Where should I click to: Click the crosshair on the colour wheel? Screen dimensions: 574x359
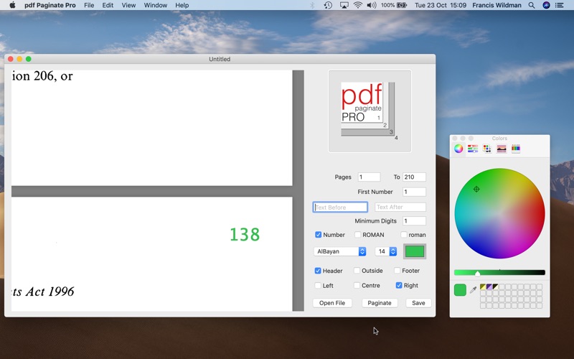coord(476,189)
